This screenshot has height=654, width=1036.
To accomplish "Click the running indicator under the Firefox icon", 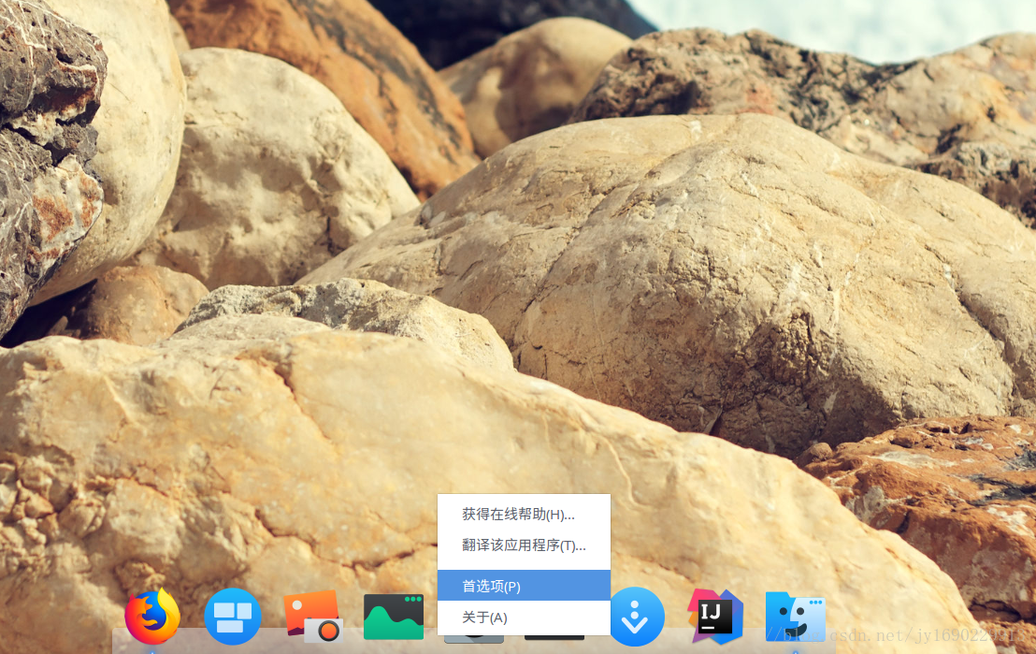I will tap(152, 649).
